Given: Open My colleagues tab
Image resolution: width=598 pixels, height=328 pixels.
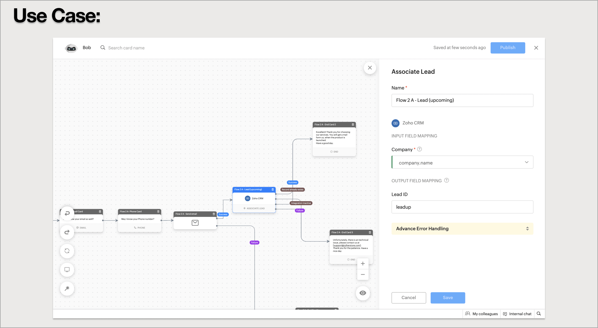Looking at the screenshot, I should pos(482,314).
